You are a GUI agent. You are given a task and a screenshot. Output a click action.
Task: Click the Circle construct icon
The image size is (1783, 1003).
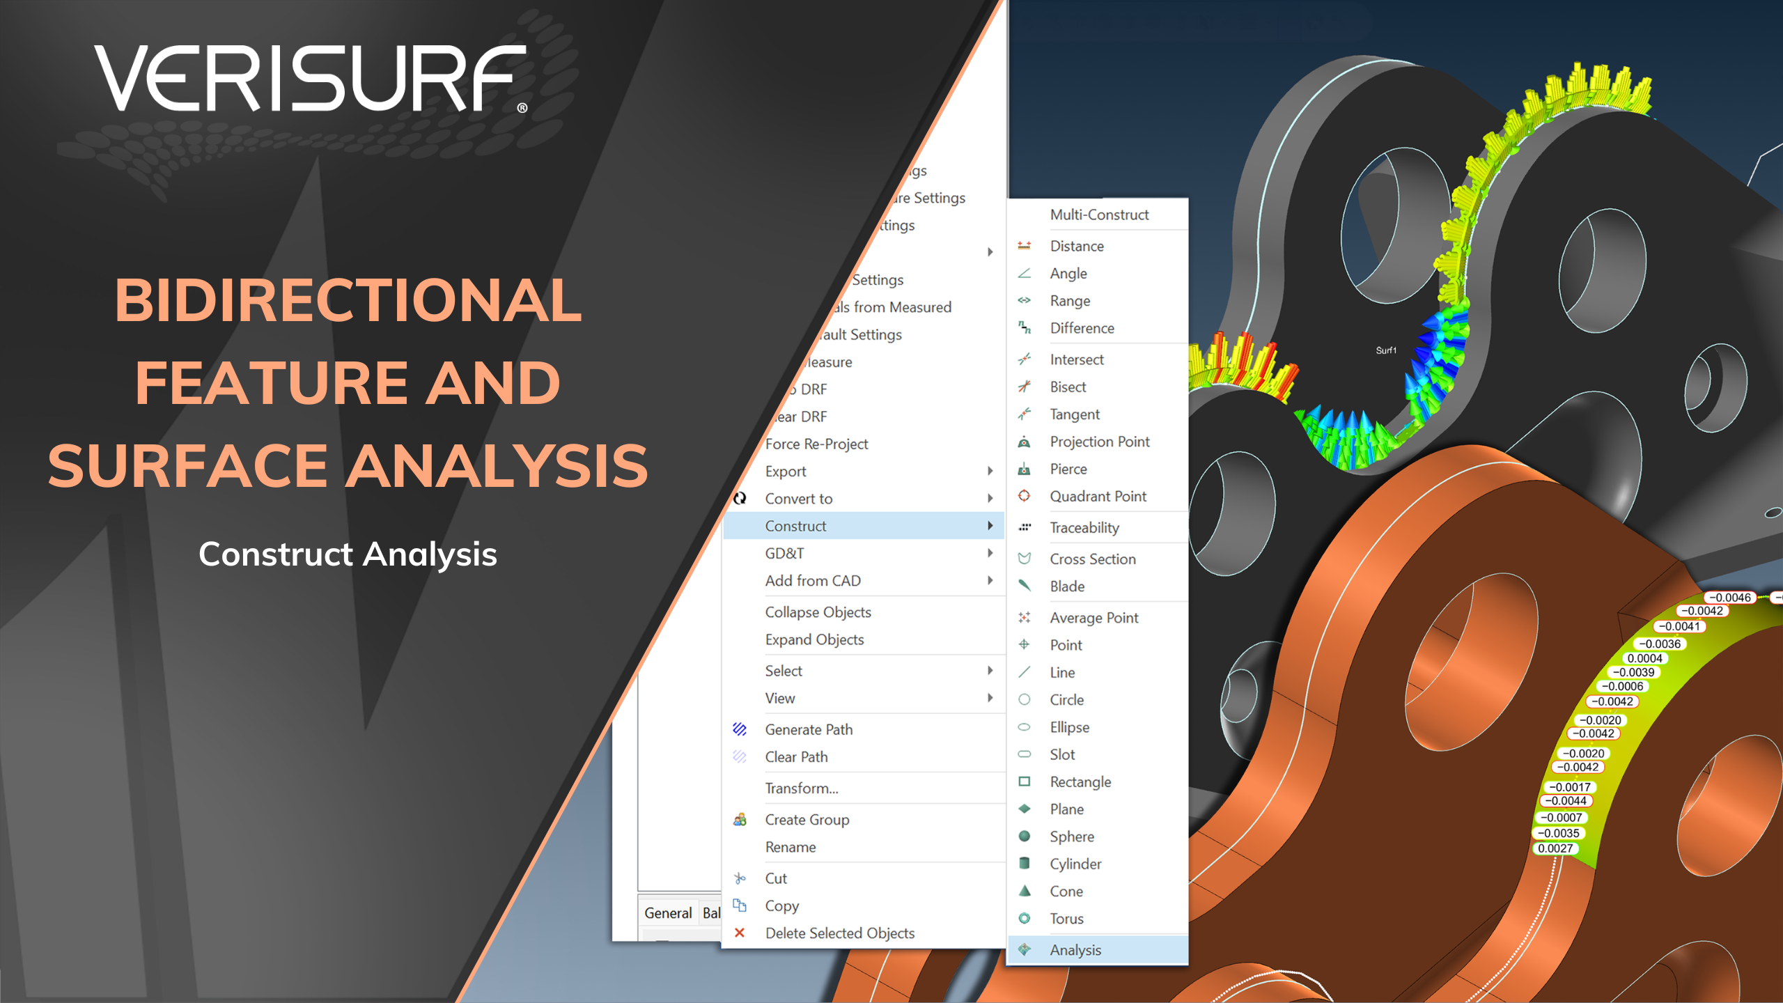[1024, 699]
